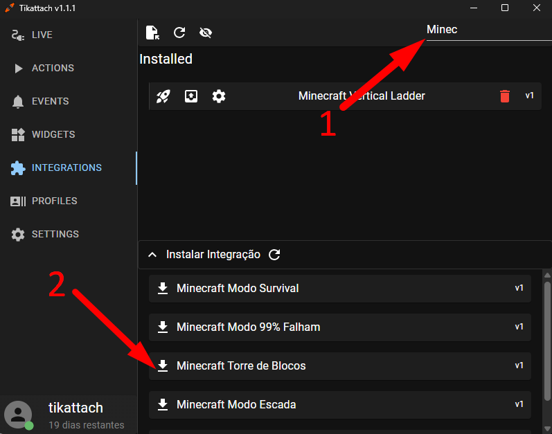Viewport: 552px width, 434px height.
Task: Click Minecraft Torre de Blocos label
Action: [x=241, y=365]
